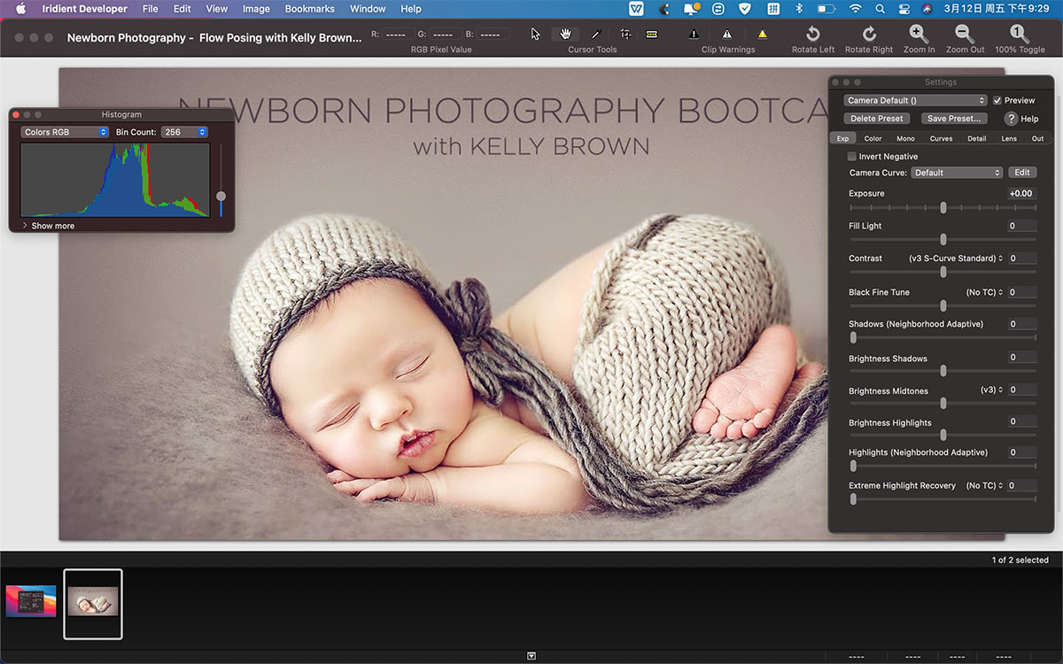Image resolution: width=1063 pixels, height=664 pixels.
Task: Open the Bluetooth status menu
Action: click(x=798, y=9)
